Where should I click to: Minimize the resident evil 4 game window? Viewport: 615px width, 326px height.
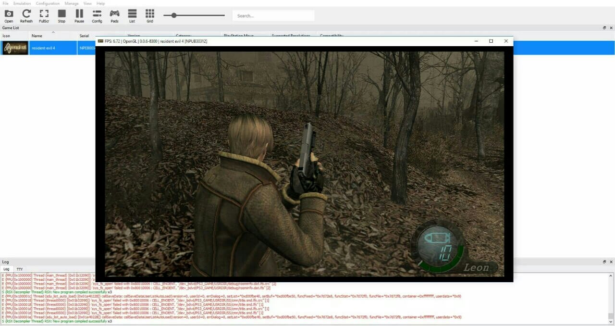pos(476,41)
